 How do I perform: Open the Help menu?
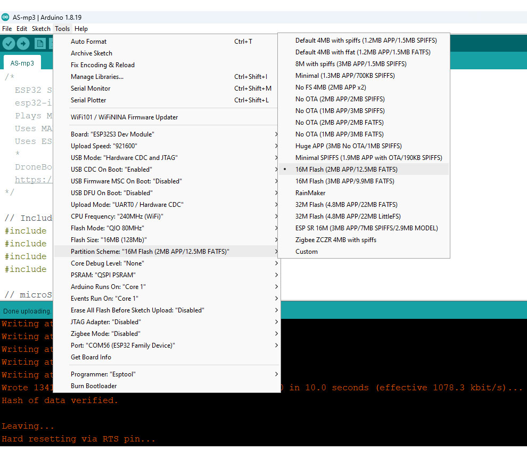pos(81,29)
